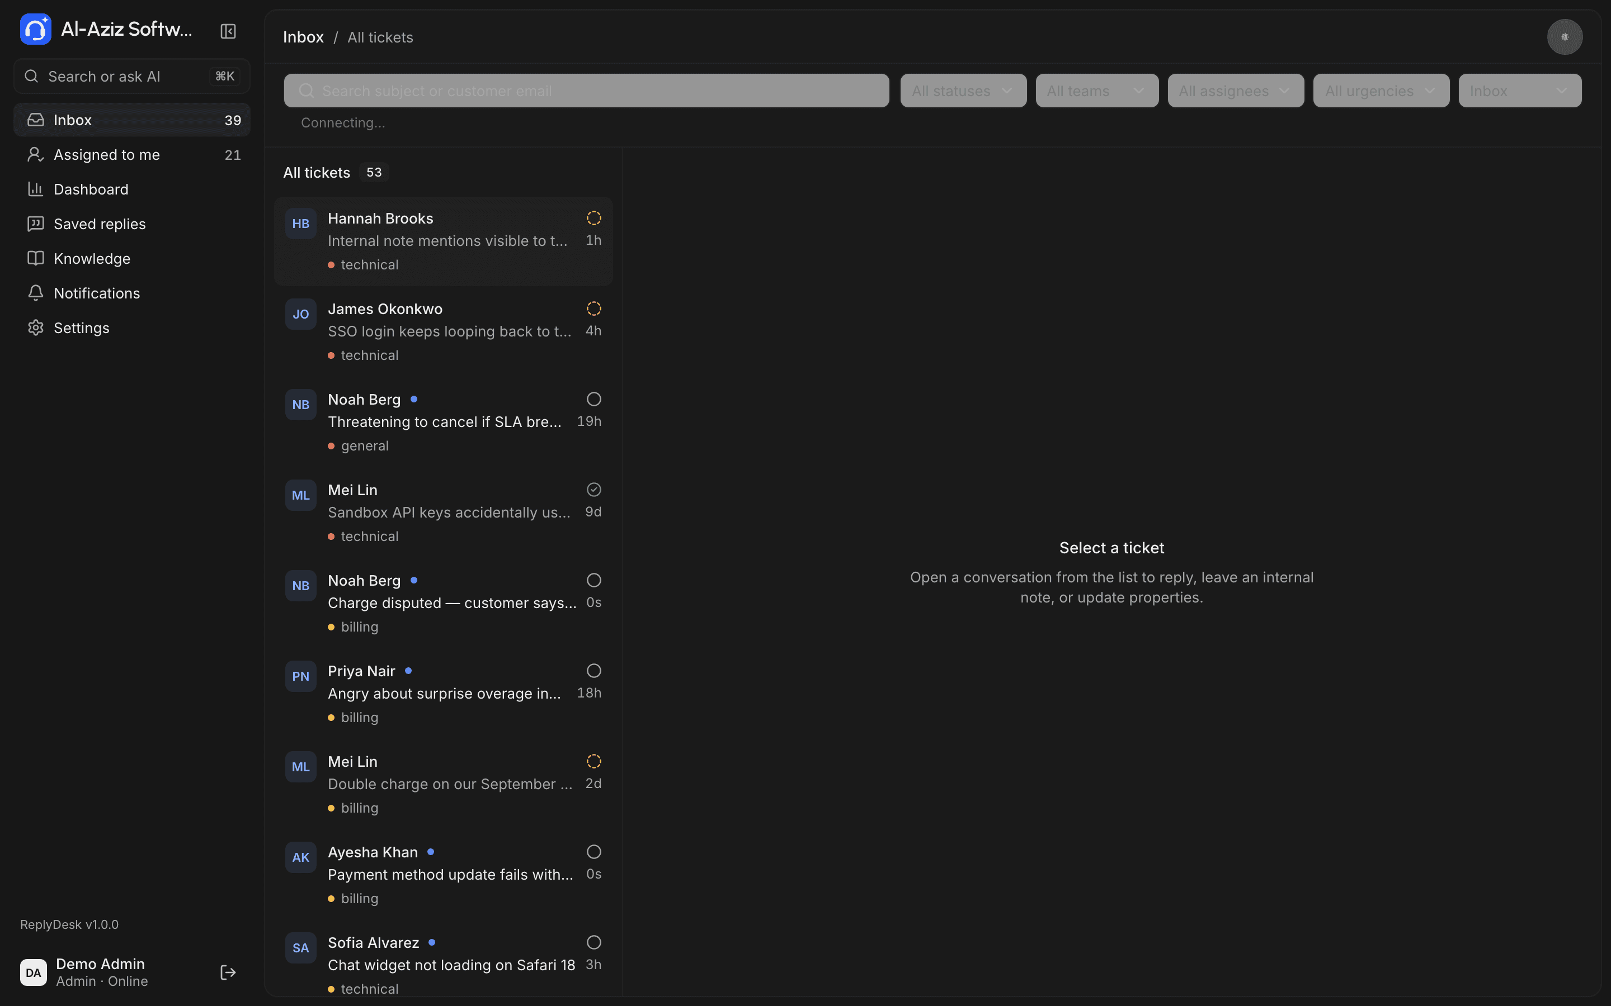Open Mei Lin double charge ticket
The width and height of the screenshot is (1611, 1006).
pos(444,785)
